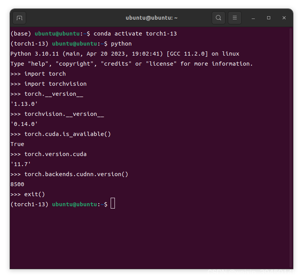The image size is (303, 280).
Task: Click the cursor block at the last prompt
Action: point(113,203)
